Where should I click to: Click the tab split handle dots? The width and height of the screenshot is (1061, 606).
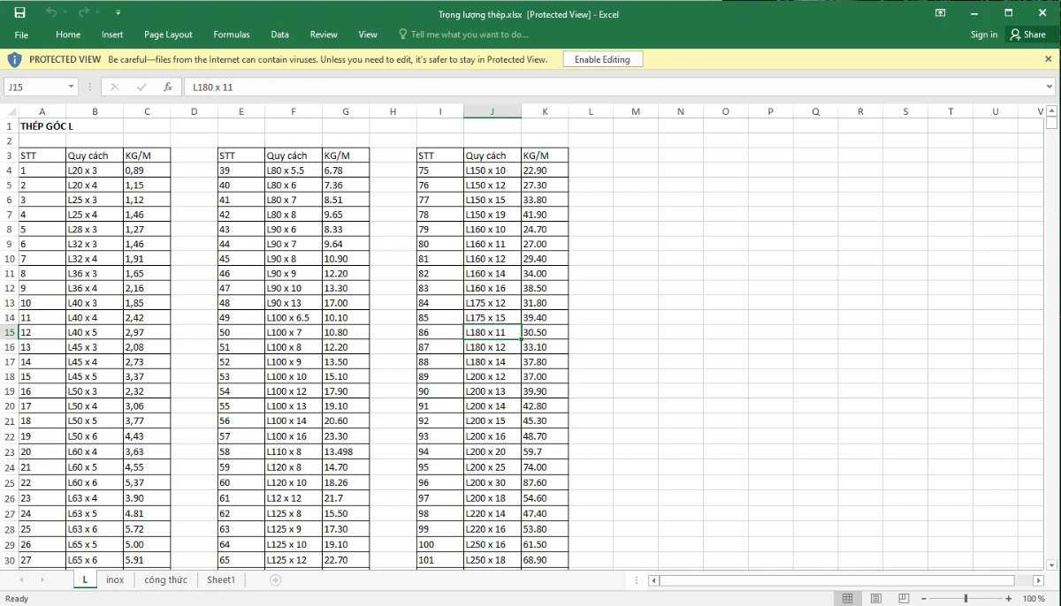tap(637, 579)
